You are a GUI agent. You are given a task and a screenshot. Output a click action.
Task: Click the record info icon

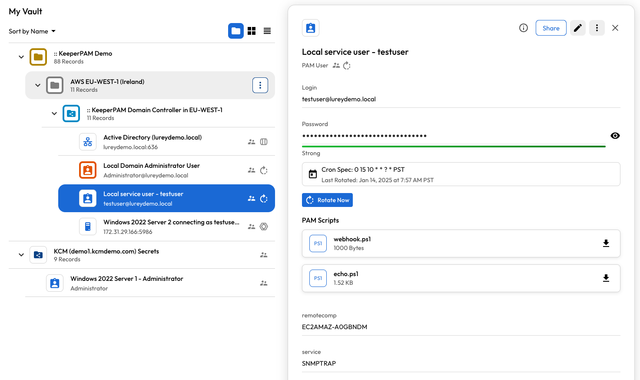pos(523,28)
